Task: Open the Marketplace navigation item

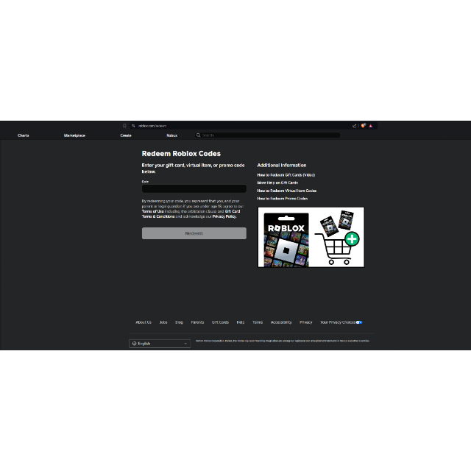Action: 74,135
